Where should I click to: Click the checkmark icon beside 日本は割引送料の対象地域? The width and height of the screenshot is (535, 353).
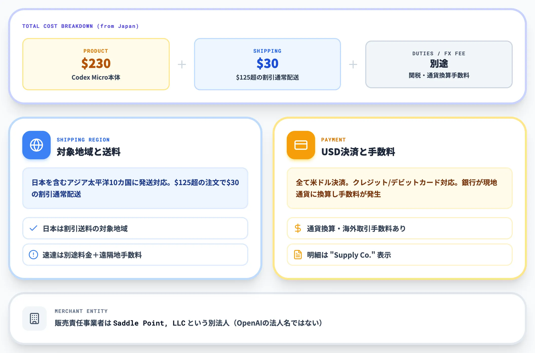[33, 228]
